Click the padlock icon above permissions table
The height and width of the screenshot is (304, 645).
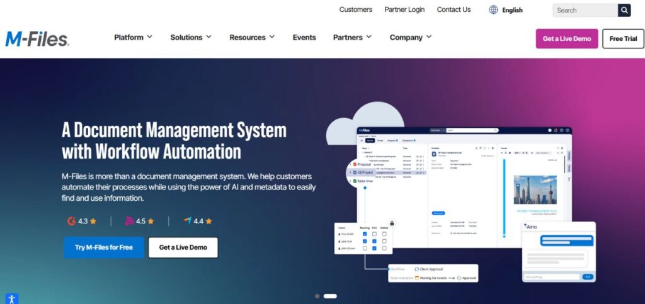(392, 223)
